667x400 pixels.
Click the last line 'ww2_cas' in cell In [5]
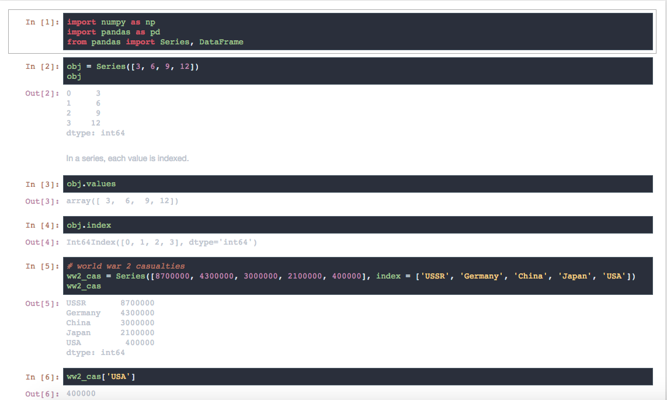pos(84,286)
